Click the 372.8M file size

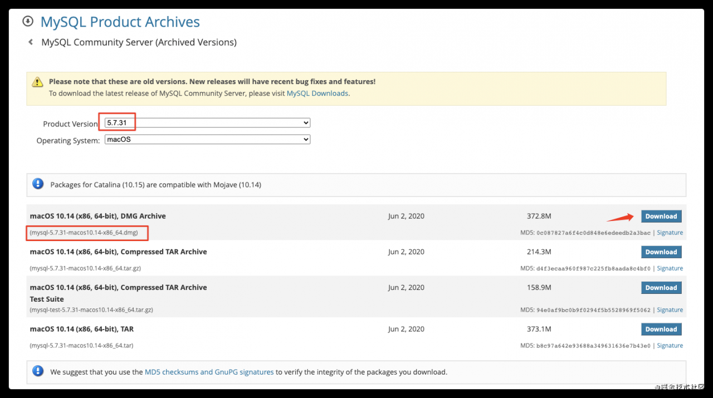(x=539, y=217)
